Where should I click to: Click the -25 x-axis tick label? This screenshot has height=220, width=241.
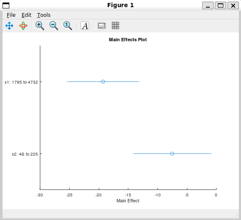click(69, 195)
